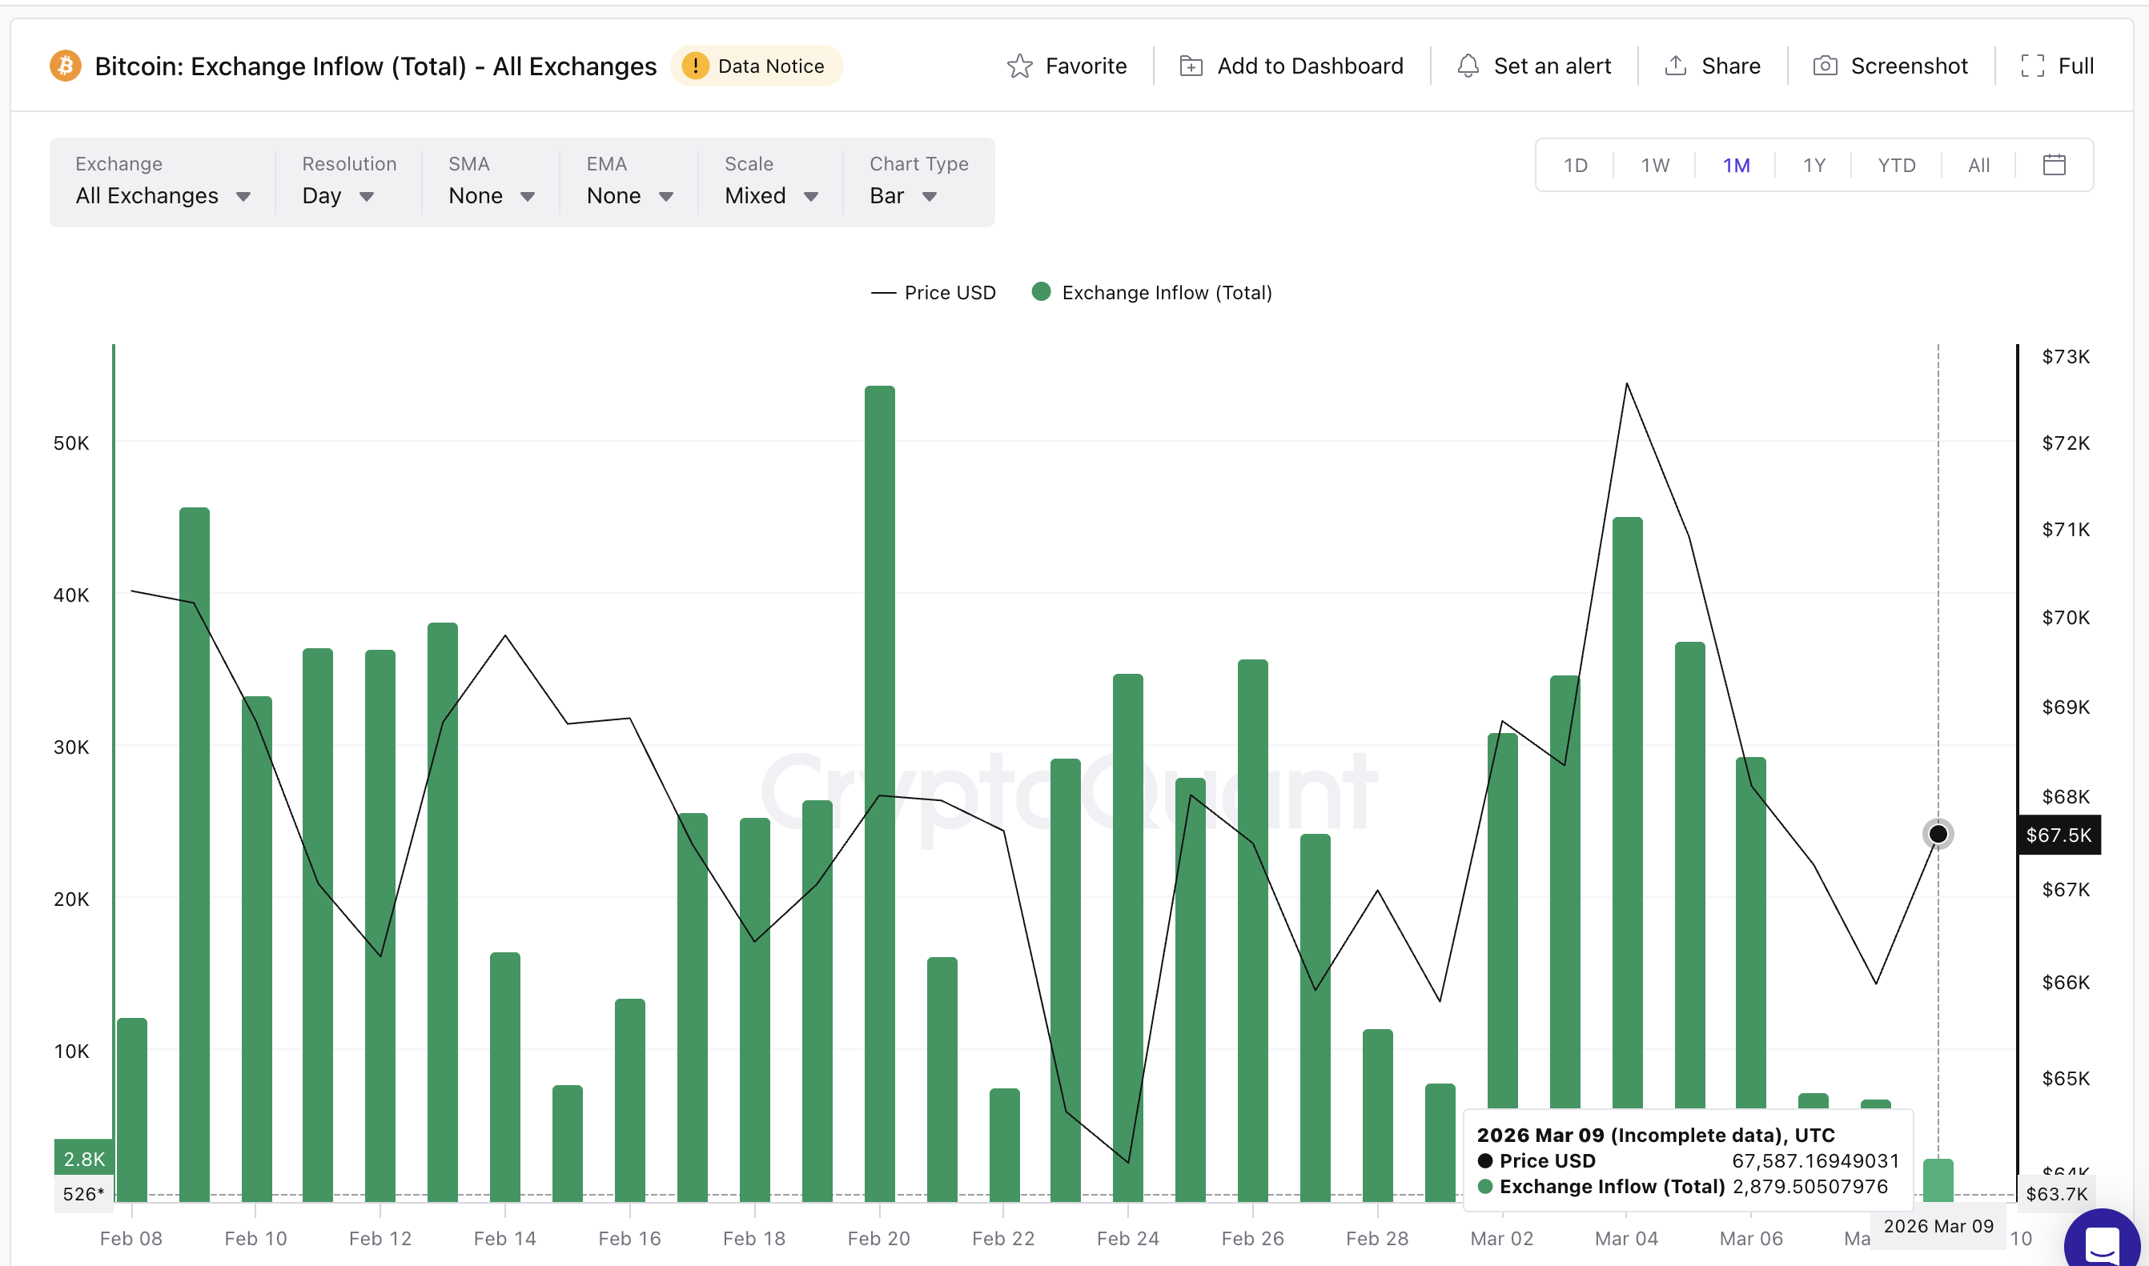The width and height of the screenshot is (2149, 1266).
Task: Click the Share upload icon
Action: (x=1674, y=66)
